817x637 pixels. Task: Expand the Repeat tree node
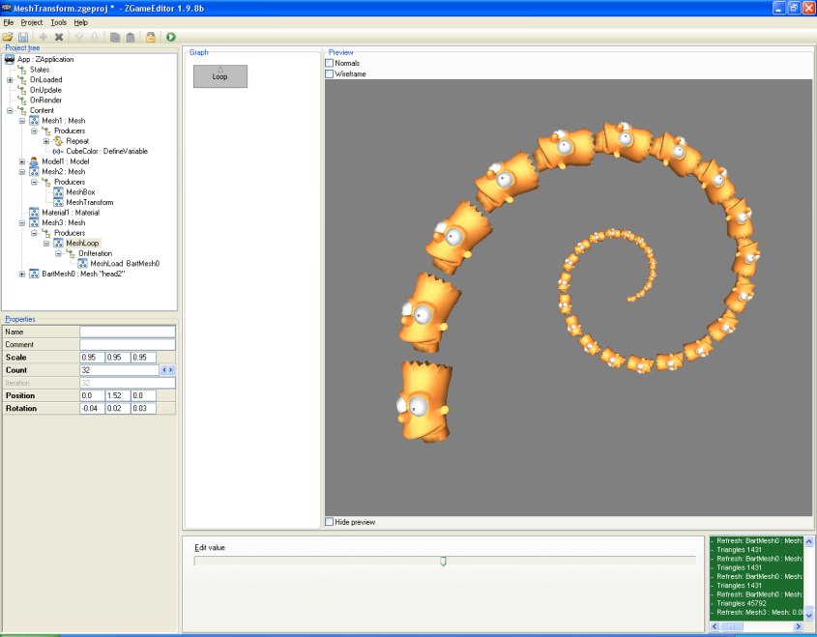tap(46, 141)
